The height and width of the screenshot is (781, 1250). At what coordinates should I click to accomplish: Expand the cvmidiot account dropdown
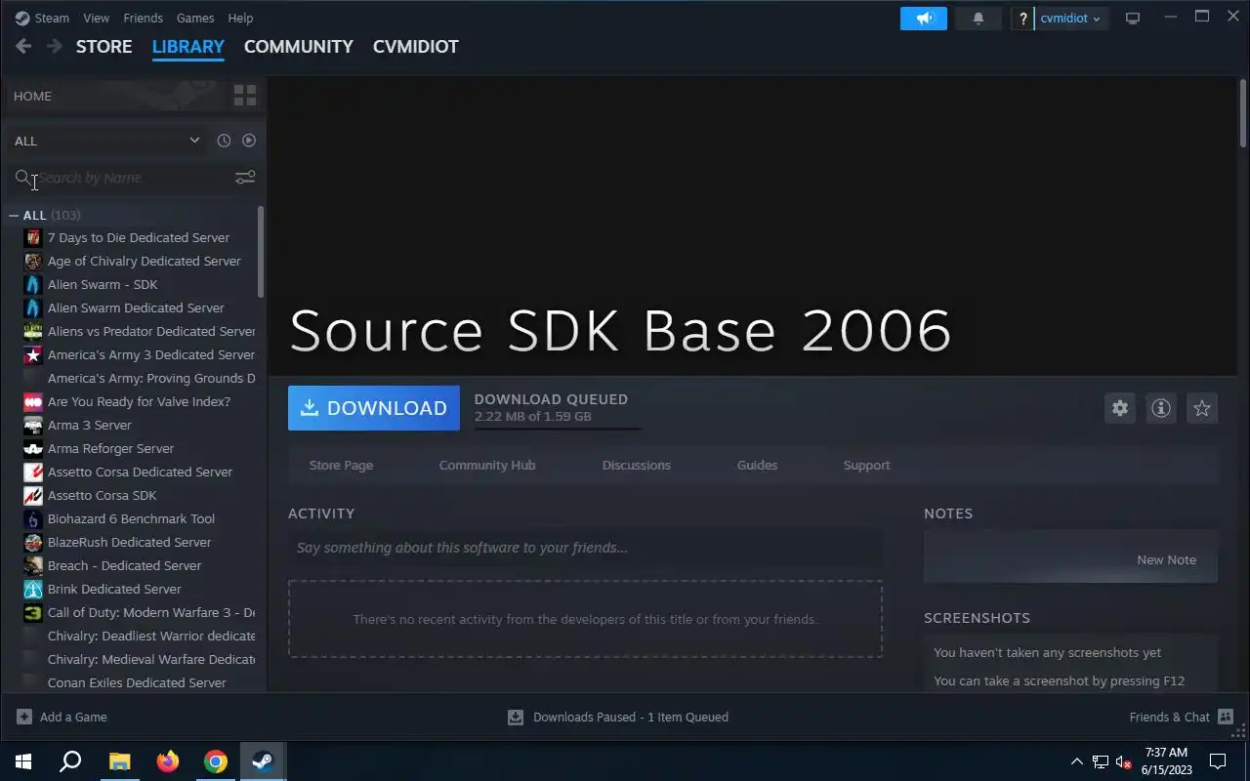1070,19
